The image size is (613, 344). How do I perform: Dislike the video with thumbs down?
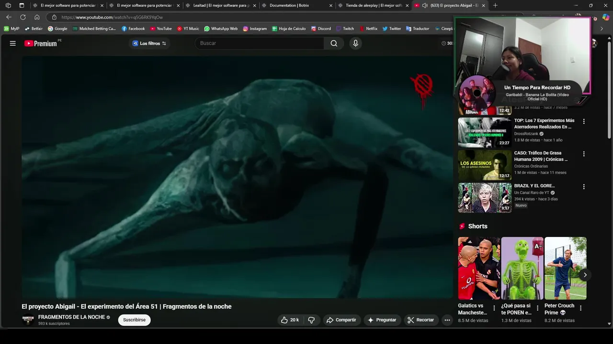click(x=311, y=320)
